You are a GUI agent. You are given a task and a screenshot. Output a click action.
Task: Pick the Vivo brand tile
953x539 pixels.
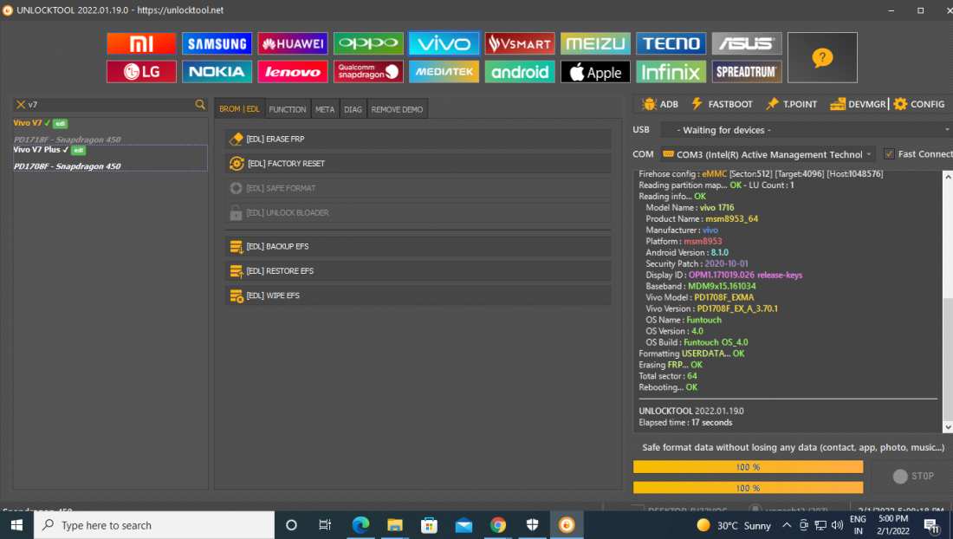444,43
